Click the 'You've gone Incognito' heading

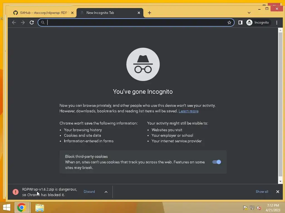143,92
